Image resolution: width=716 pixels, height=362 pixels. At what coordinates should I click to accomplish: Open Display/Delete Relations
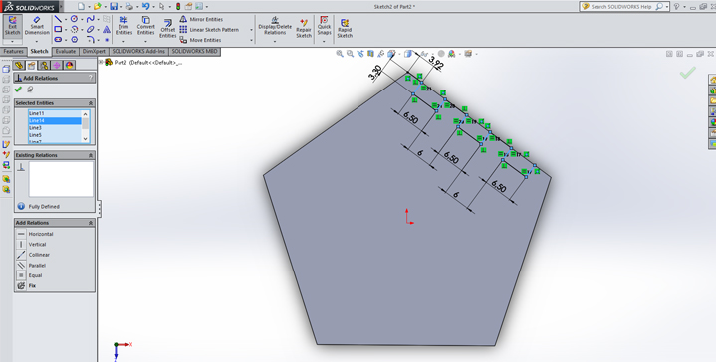275,26
